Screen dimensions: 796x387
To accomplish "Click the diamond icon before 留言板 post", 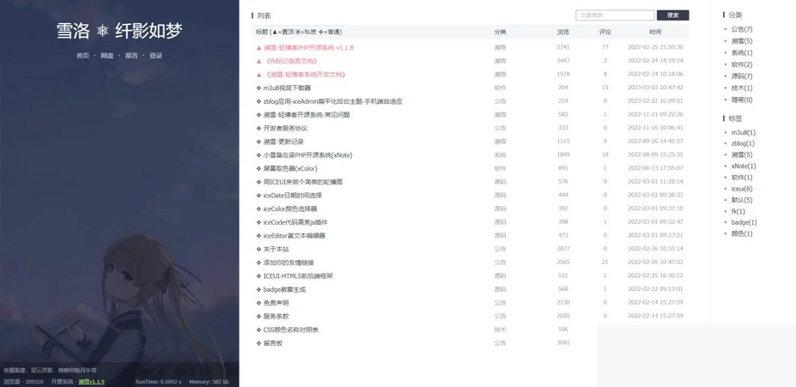I will pos(258,343).
